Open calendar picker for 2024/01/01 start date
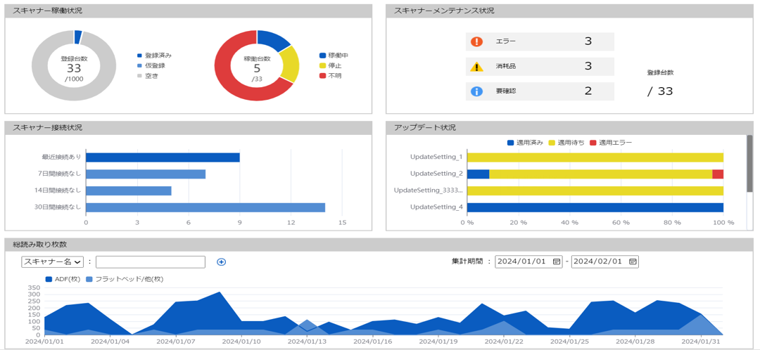The width and height of the screenshot is (760, 350). tap(557, 262)
